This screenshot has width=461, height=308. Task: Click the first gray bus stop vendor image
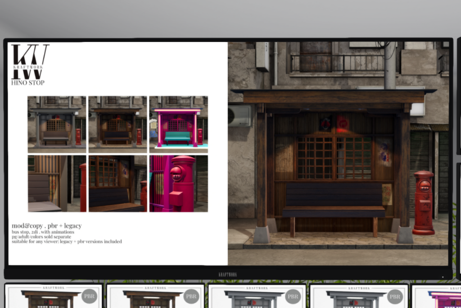tap(254, 299)
